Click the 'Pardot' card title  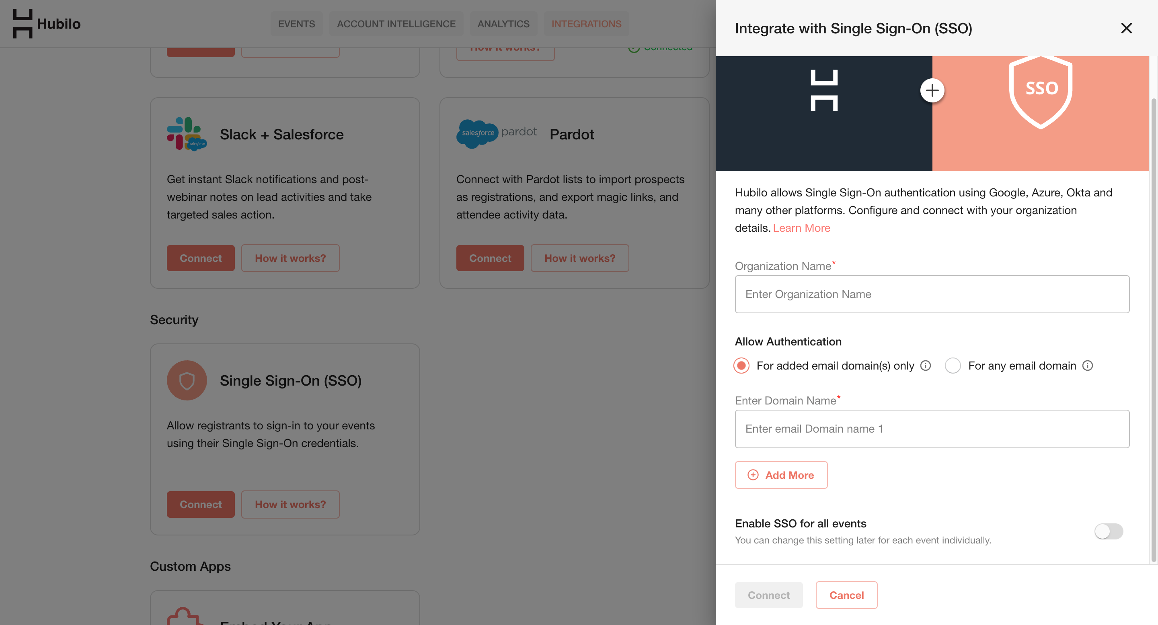tap(572, 134)
